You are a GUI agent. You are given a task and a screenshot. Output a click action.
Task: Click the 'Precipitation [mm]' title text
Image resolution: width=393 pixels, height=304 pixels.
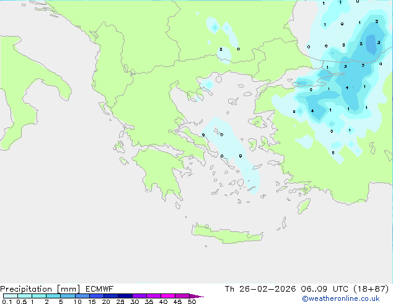coord(40,289)
